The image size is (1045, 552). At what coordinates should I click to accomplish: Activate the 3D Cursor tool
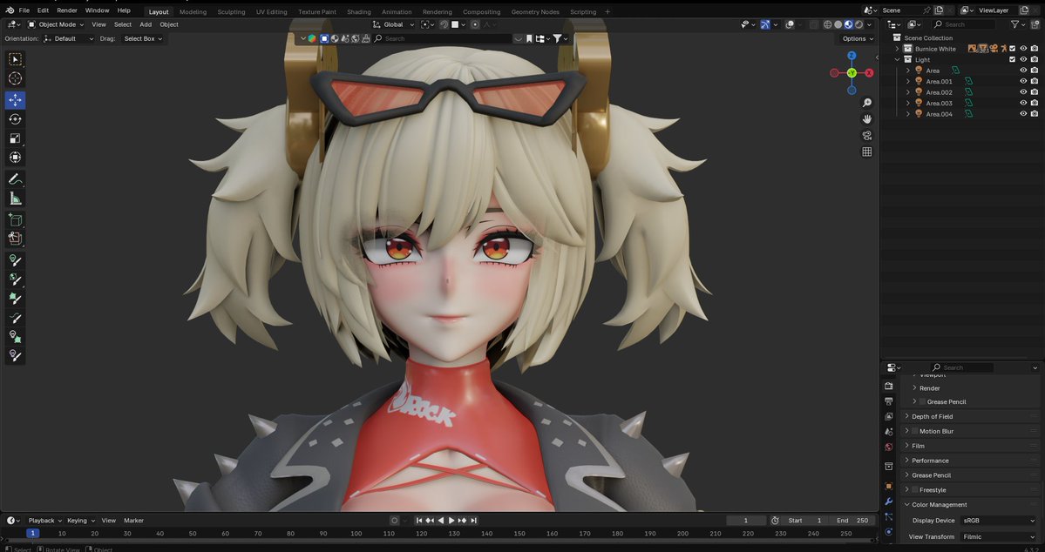pos(15,78)
